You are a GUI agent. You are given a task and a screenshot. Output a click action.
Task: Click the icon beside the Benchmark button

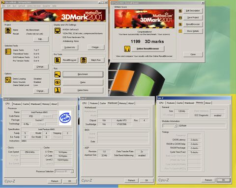click(x=58, y=74)
